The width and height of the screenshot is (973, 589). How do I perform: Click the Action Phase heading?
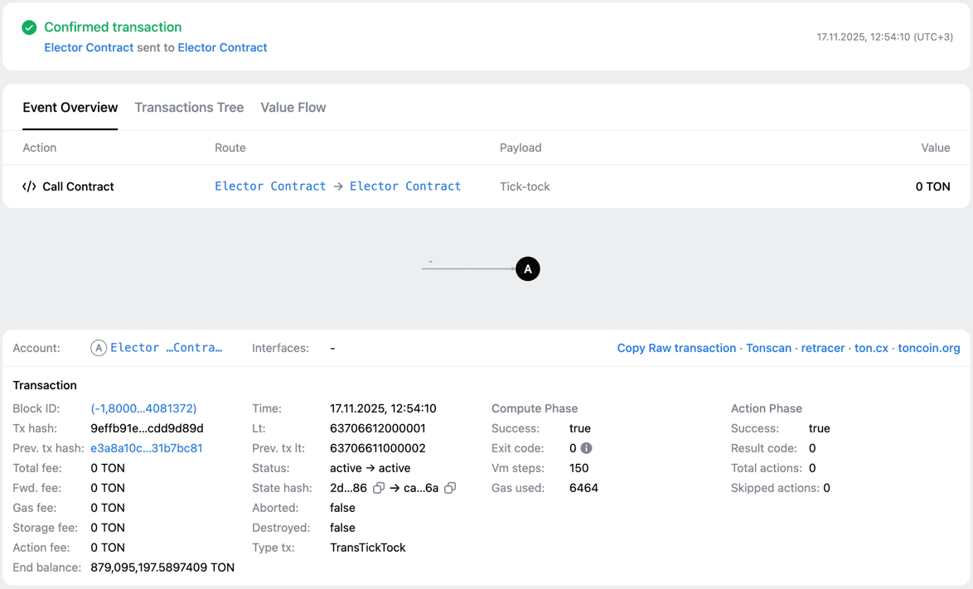pyautogui.click(x=767, y=408)
